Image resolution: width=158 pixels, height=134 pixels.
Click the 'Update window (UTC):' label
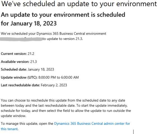(19, 77)
